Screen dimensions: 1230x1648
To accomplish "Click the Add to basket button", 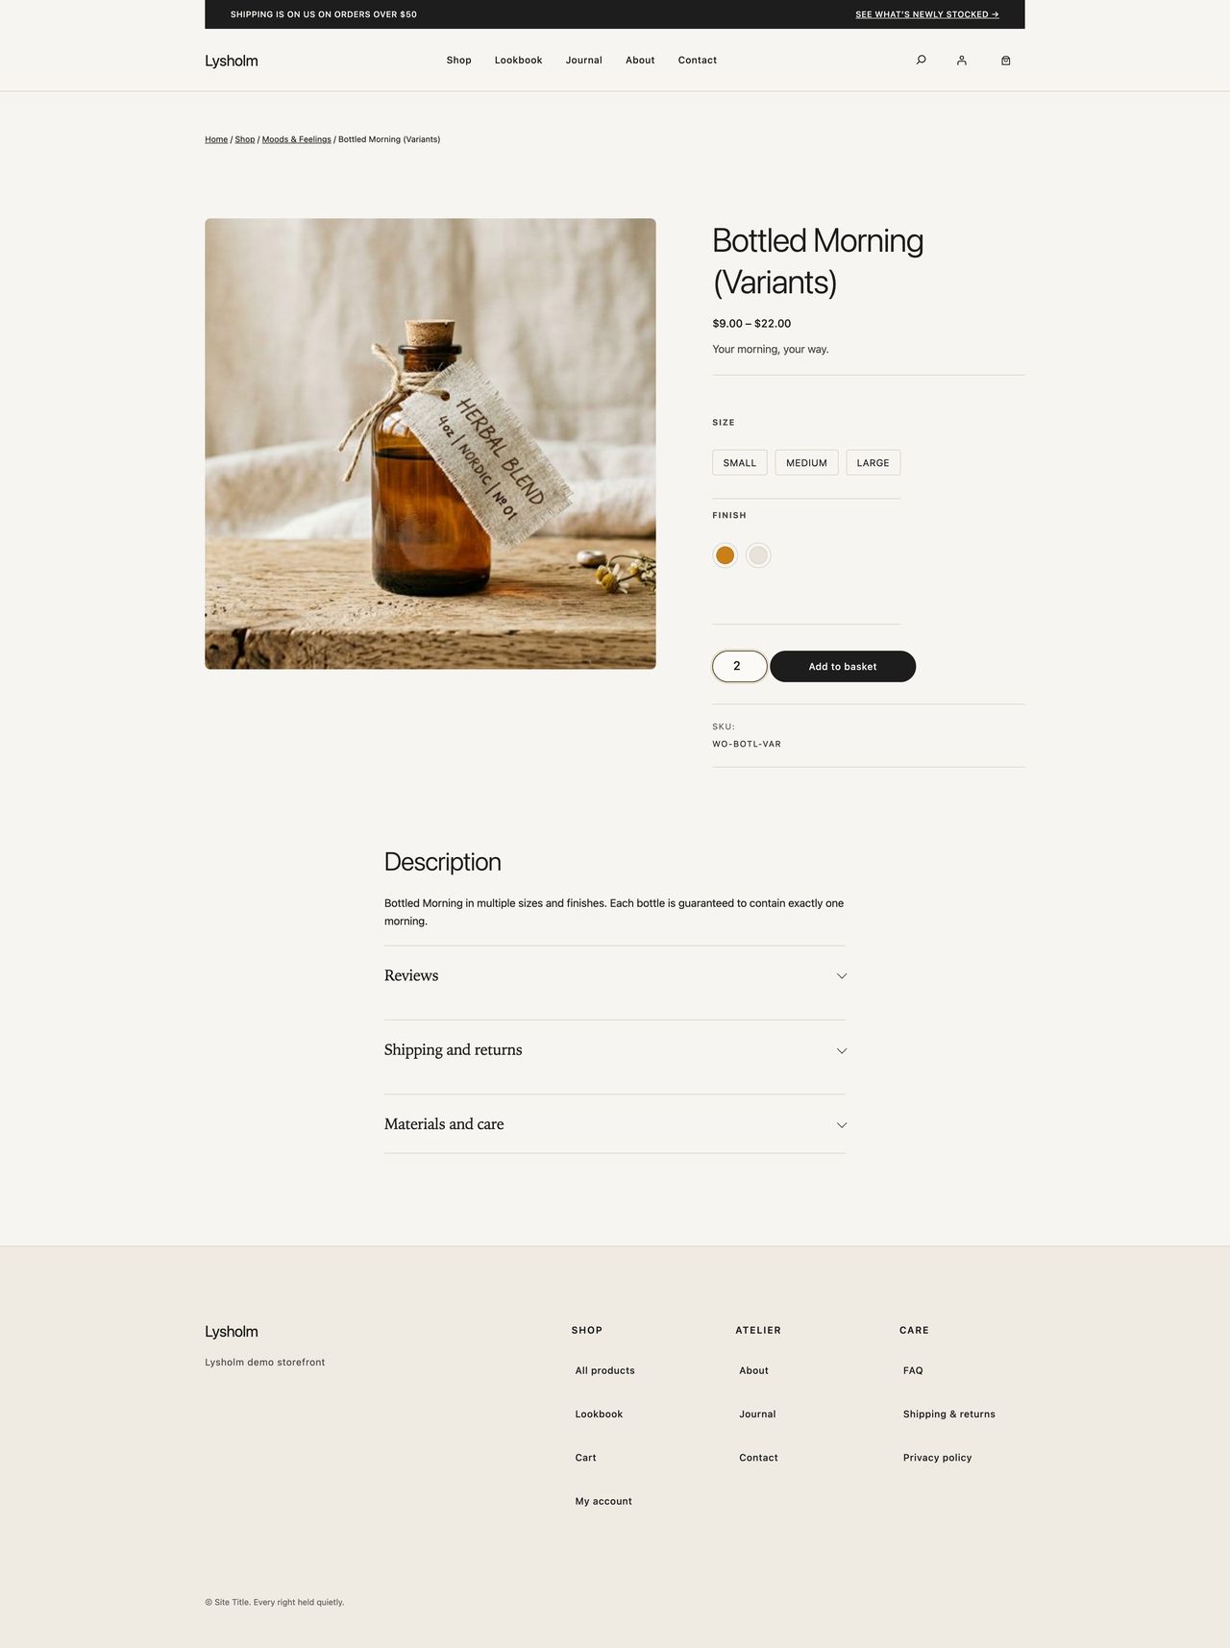I will point(843,666).
